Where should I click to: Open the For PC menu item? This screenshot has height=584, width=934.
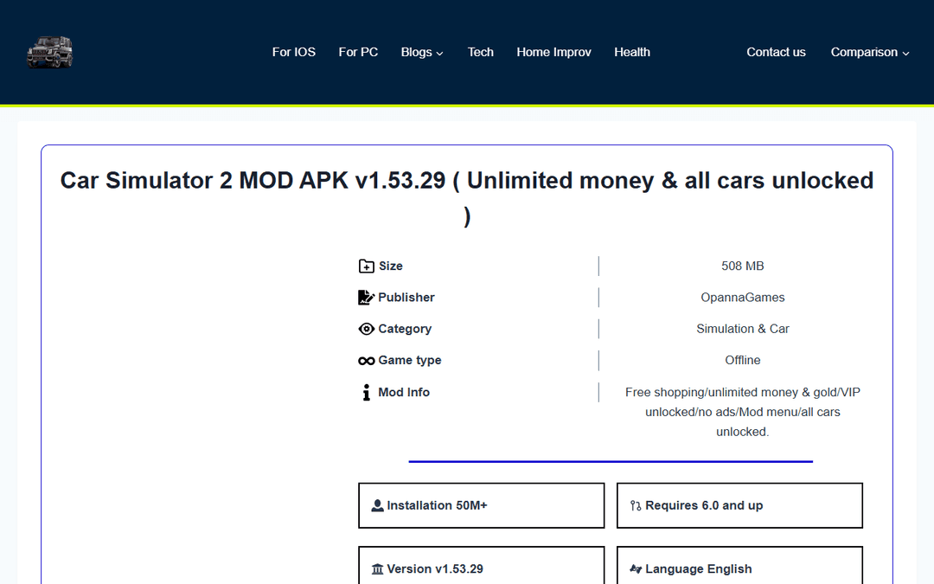coord(358,52)
